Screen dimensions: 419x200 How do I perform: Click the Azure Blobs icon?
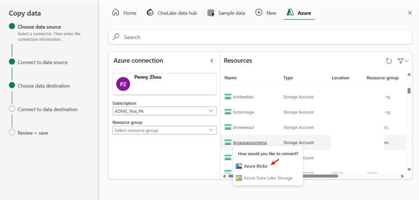tap(239, 166)
